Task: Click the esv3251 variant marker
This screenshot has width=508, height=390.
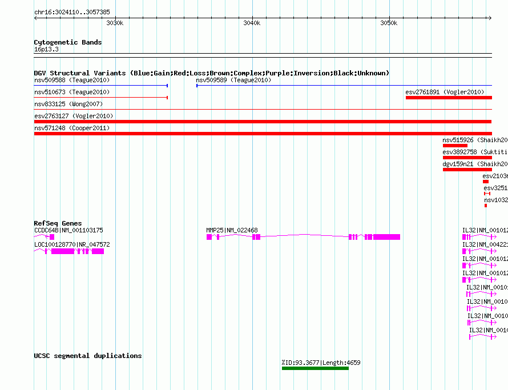Action: [x=487, y=194]
